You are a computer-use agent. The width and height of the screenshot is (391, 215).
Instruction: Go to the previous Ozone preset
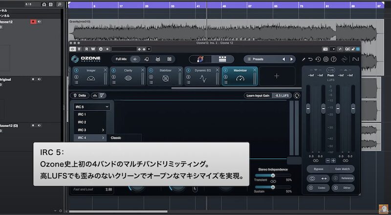(283, 59)
